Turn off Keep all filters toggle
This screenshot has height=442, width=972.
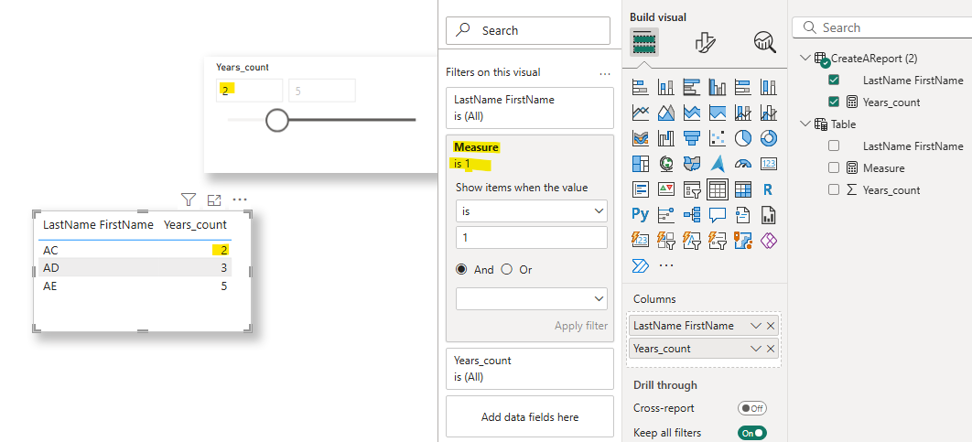[752, 433]
